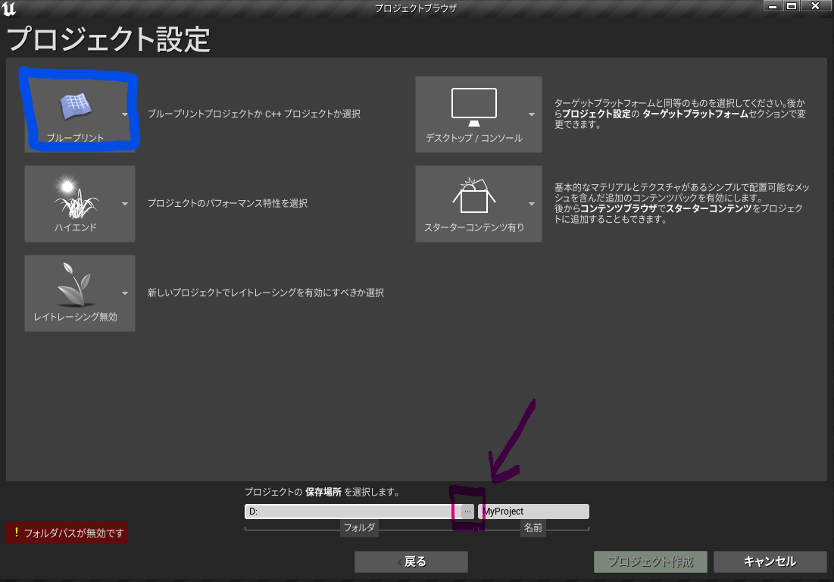Click the ブループリント tile label
Screen dimensions: 834x582
point(75,138)
